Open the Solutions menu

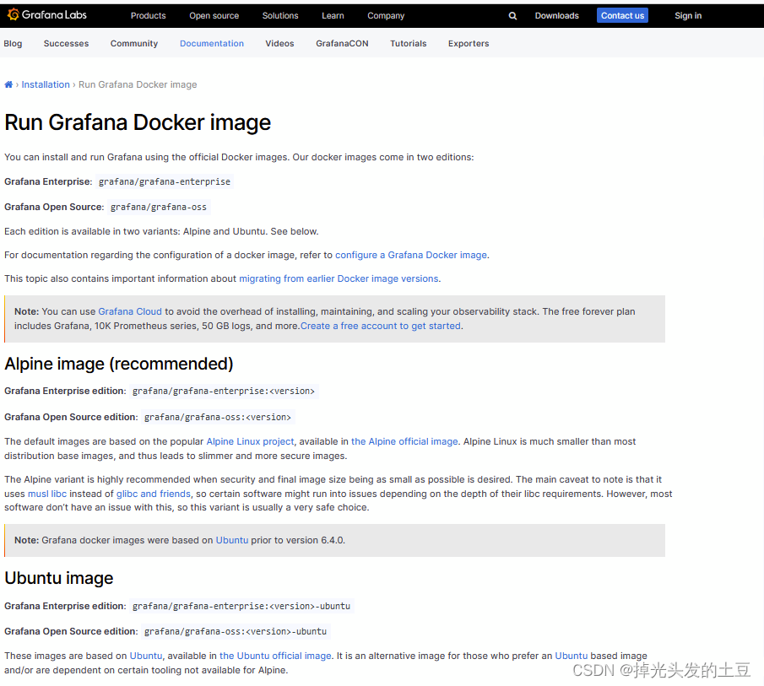[x=280, y=15]
